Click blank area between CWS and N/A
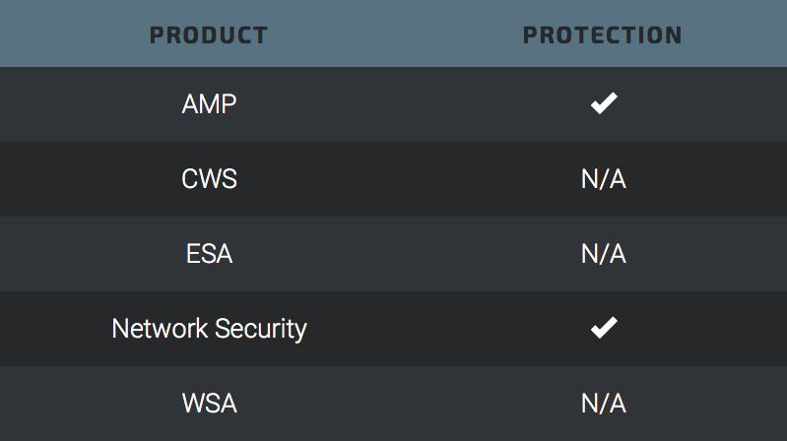The width and height of the screenshot is (787, 441). [x=404, y=179]
